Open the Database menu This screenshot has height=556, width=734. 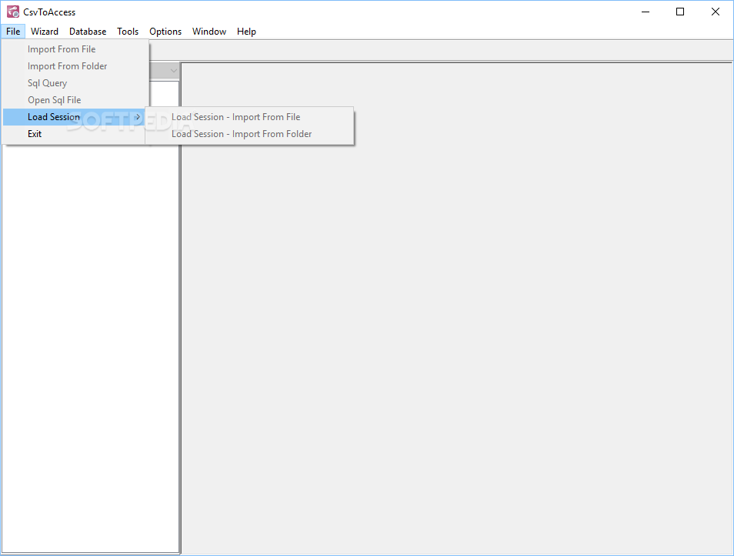click(88, 32)
